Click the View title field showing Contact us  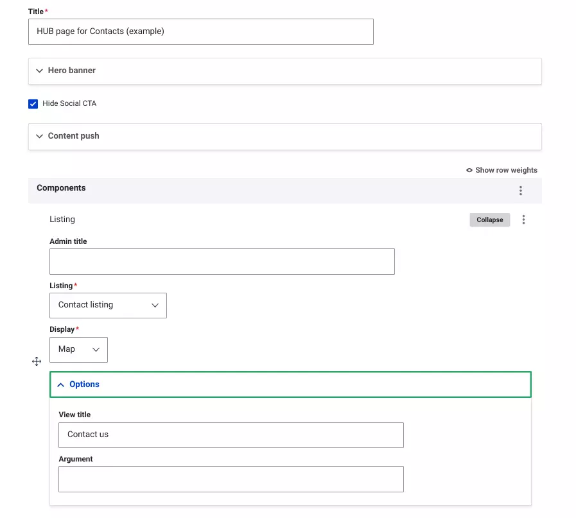[x=231, y=435]
